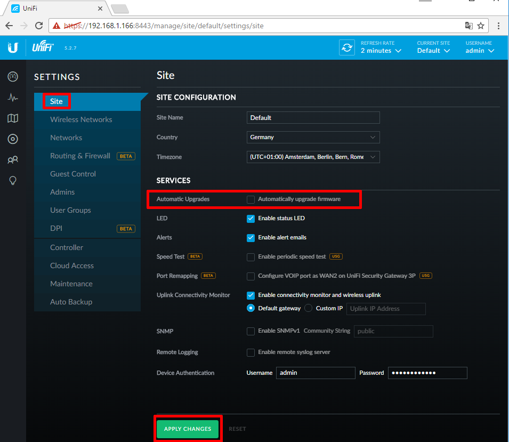The width and height of the screenshot is (509, 442).
Task: Open Cloud Access settings
Action: tap(87, 266)
